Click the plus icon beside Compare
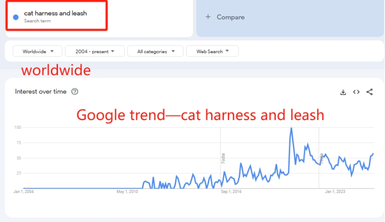 tap(208, 17)
